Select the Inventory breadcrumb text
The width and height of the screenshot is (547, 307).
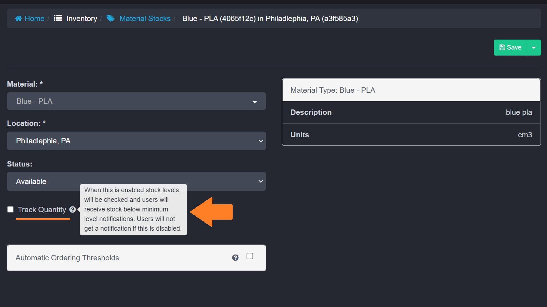82,19
